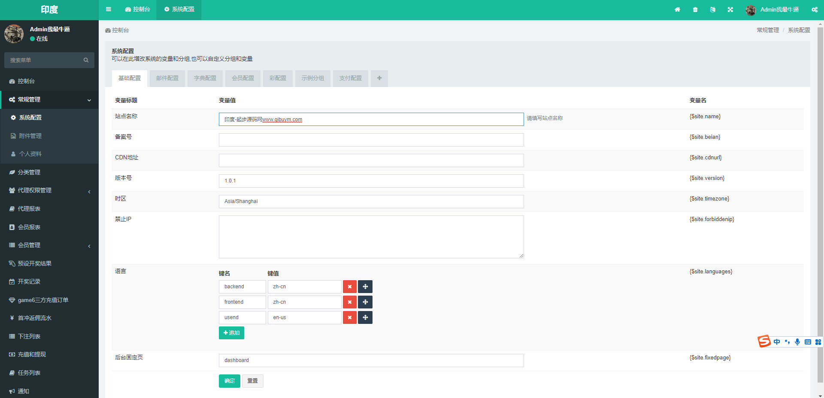Delete the usend language row

pyautogui.click(x=349, y=317)
